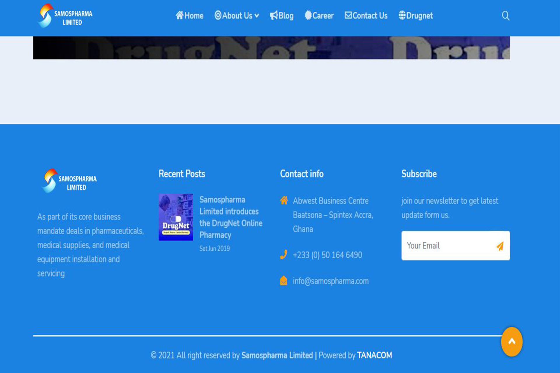Click the footer Samospharma Limited logo

[x=69, y=181]
